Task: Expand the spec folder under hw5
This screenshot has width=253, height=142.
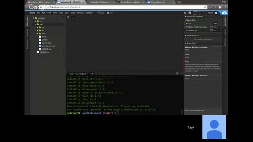Action: 38,34
